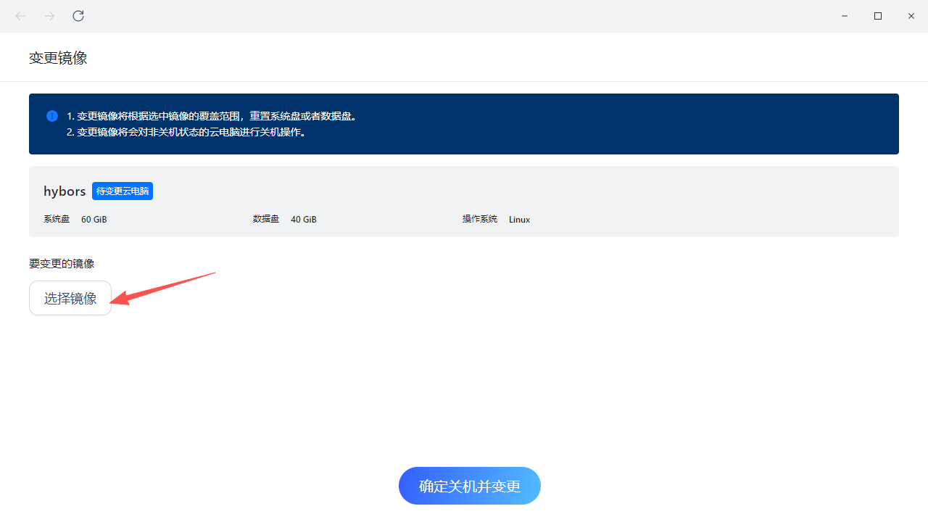Image resolution: width=928 pixels, height=522 pixels.
Task: Click the 40 GiB data disk value
Action: 304,219
